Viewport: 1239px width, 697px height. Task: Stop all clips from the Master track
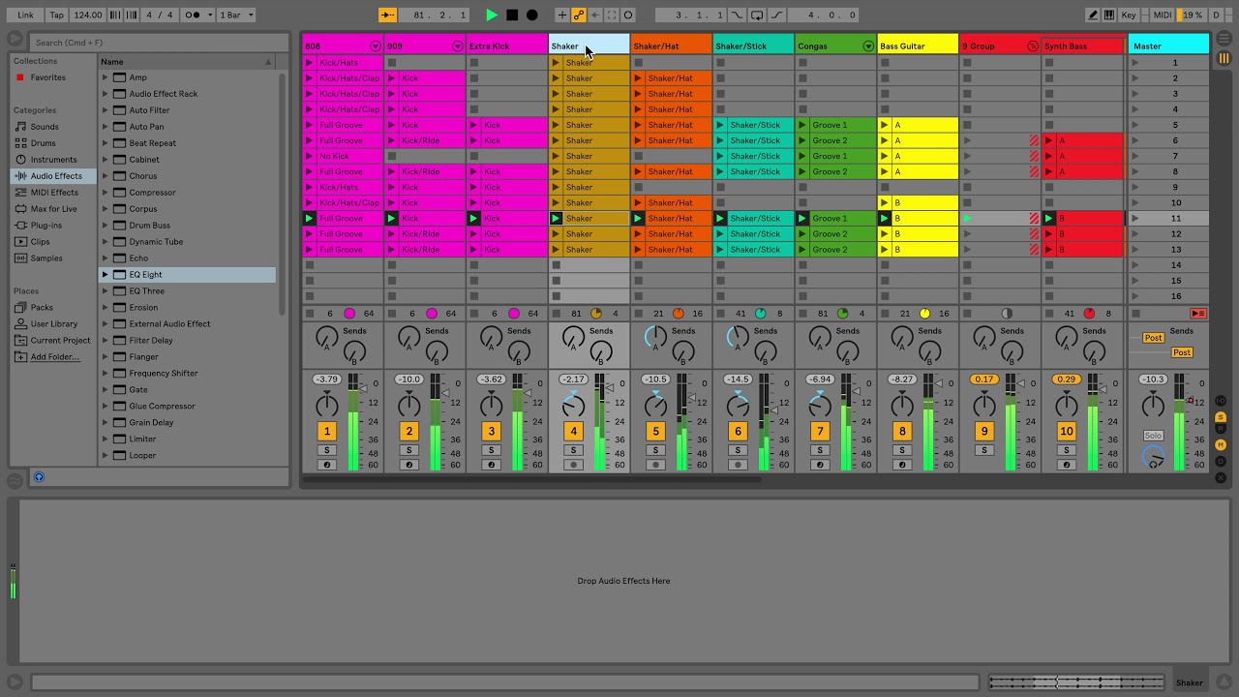[x=1135, y=314]
